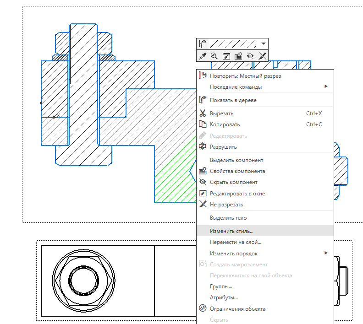Click the crossed knife icon beside 'Не разрезать'

pyautogui.click(x=203, y=204)
